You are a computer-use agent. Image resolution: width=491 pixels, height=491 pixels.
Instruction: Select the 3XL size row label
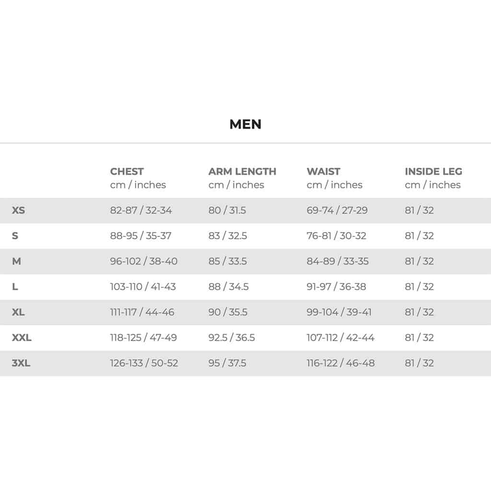point(21,362)
